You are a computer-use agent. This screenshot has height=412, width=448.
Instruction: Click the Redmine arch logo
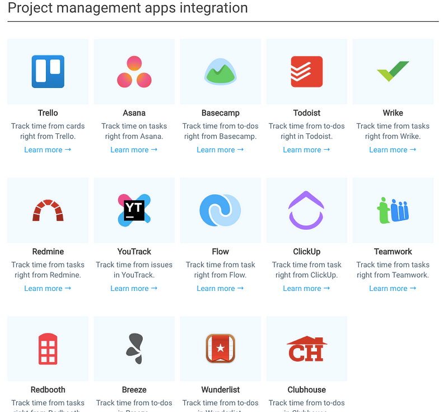coord(48,210)
